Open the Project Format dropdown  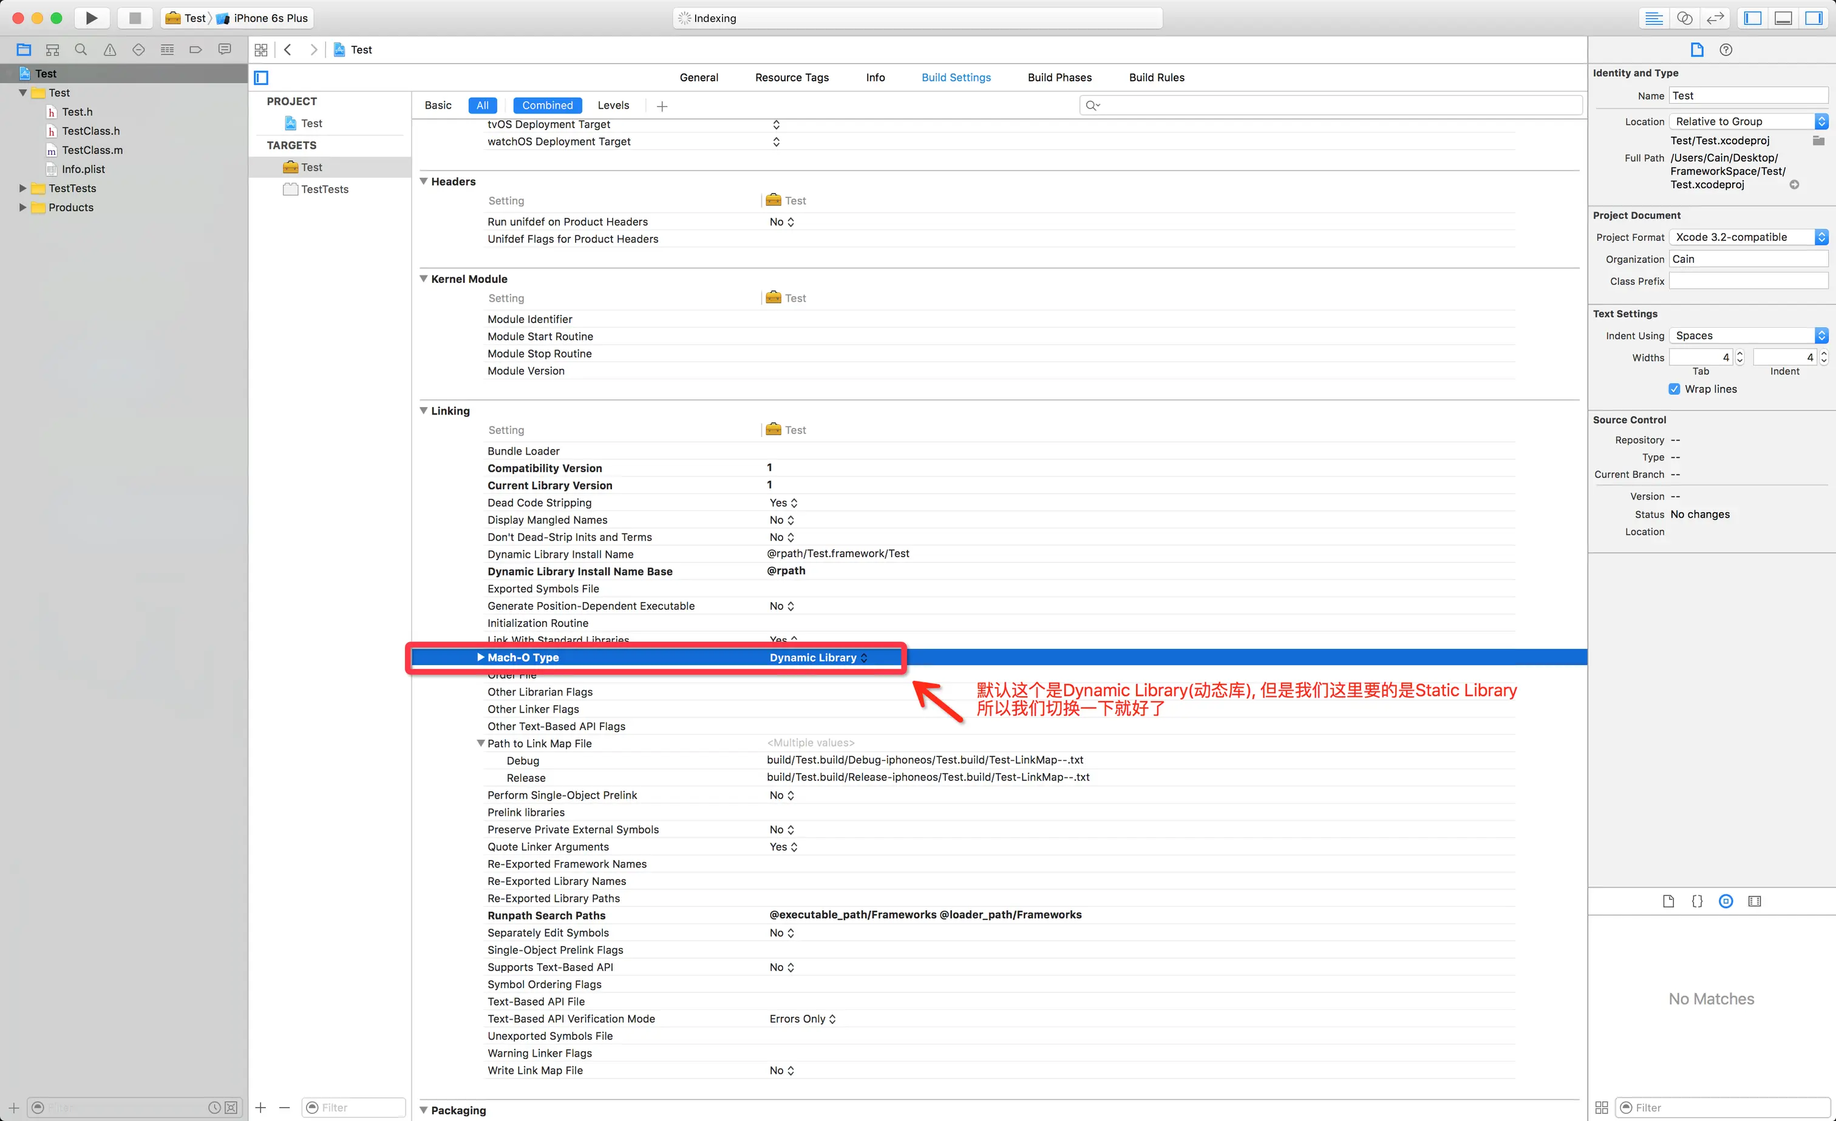(x=1748, y=237)
